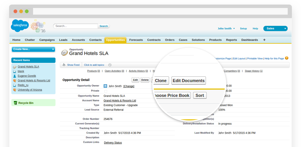
Task: Click the Edit button in Opportunity Detail
Action: pyautogui.click(x=136, y=80)
